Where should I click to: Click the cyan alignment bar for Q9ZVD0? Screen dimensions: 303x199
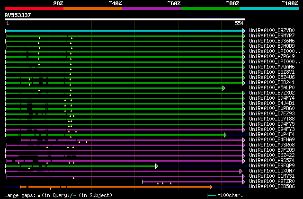point(124,31)
